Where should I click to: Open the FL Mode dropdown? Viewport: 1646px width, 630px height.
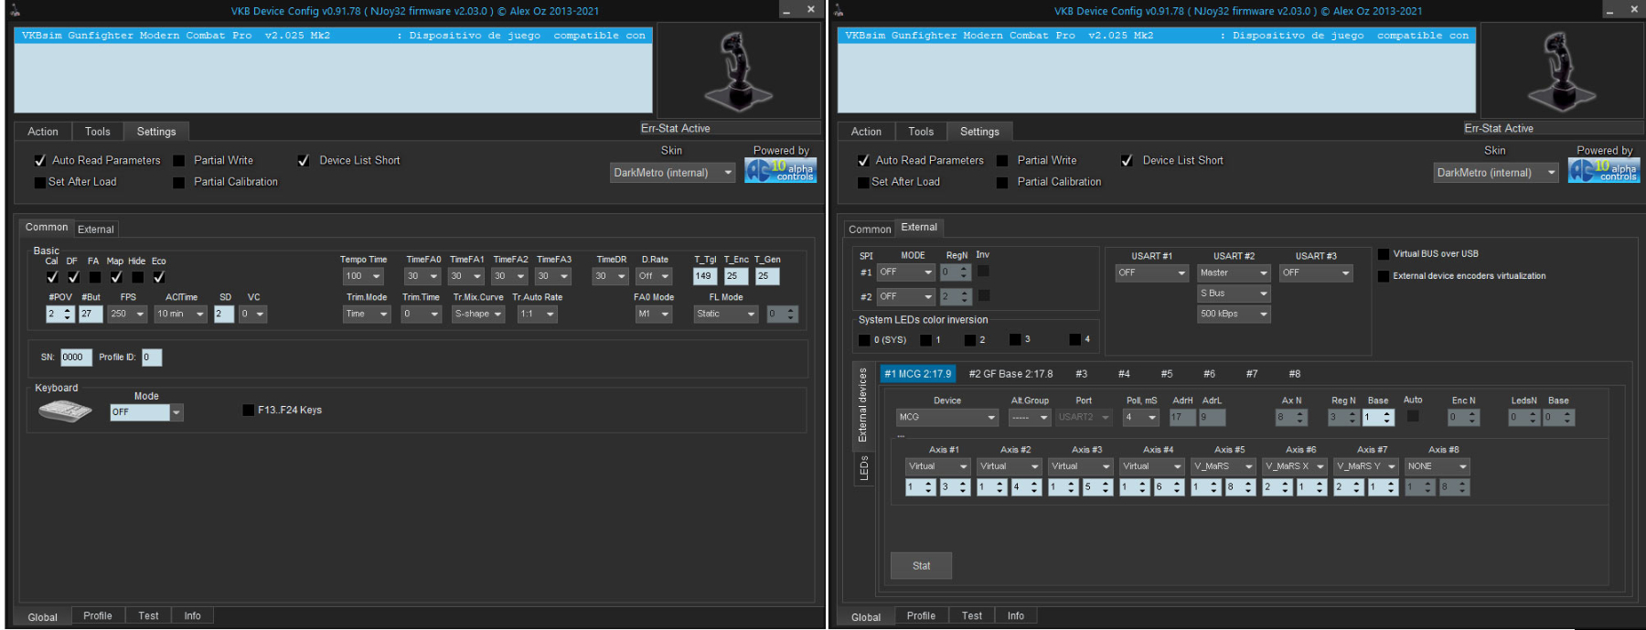726,314
